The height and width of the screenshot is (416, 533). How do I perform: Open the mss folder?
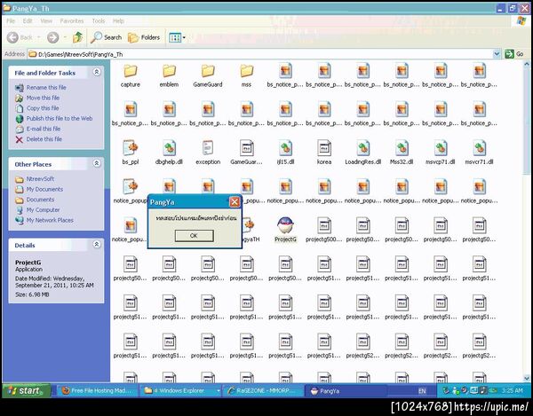(x=246, y=71)
